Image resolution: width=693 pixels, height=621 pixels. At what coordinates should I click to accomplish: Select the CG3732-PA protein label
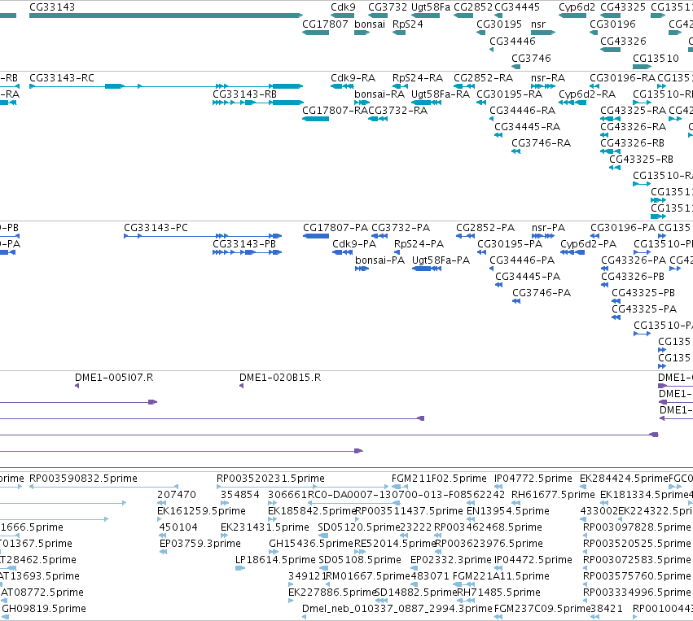tap(401, 228)
